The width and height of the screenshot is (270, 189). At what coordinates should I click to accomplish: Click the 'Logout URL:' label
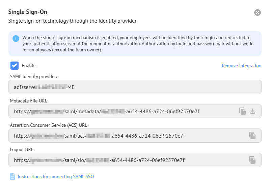[23, 149]
